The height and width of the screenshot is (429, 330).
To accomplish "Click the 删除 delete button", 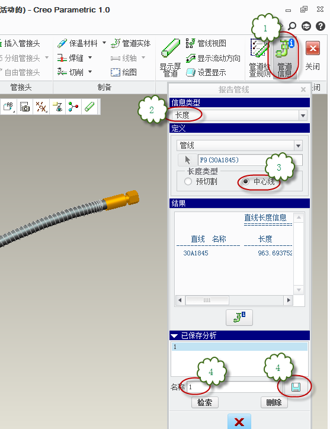I will (274, 402).
